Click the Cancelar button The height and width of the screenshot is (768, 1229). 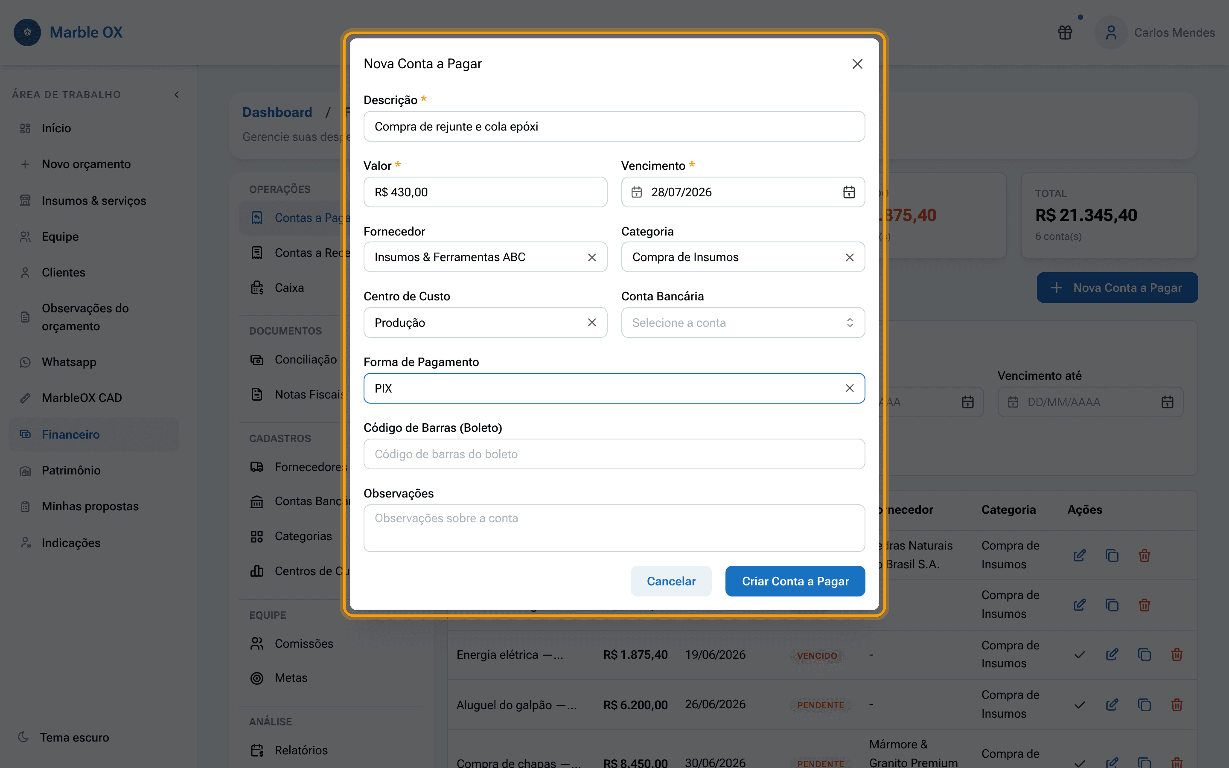point(671,581)
